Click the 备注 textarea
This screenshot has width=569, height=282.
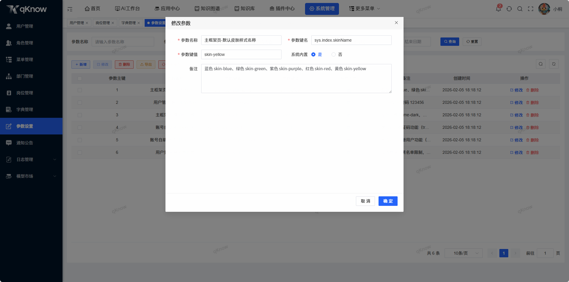(x=296, y=79)
